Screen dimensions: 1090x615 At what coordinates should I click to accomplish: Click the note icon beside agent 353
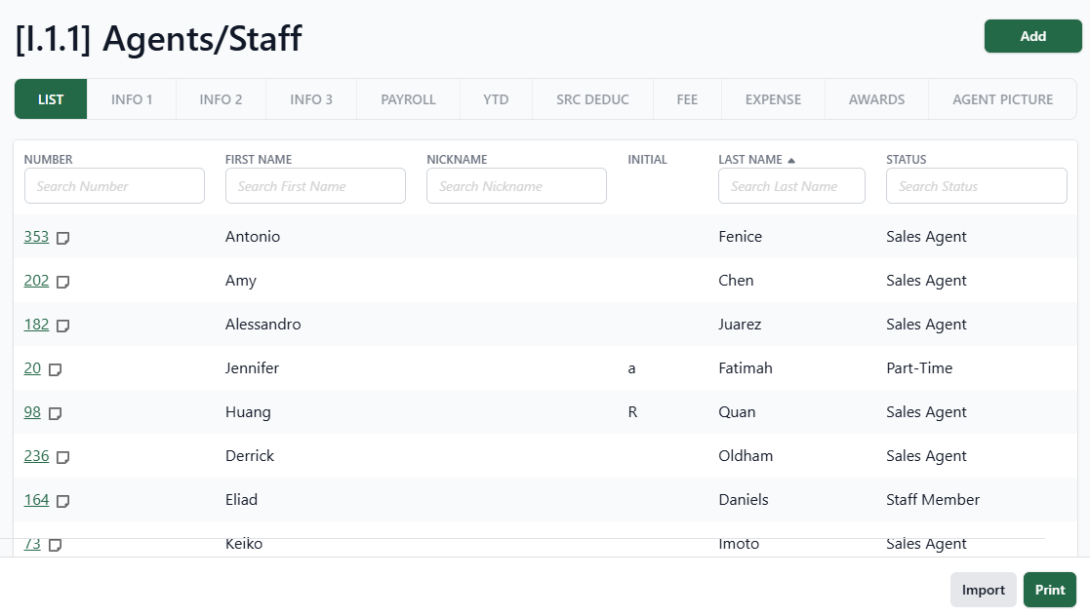(x=62, y=237)
